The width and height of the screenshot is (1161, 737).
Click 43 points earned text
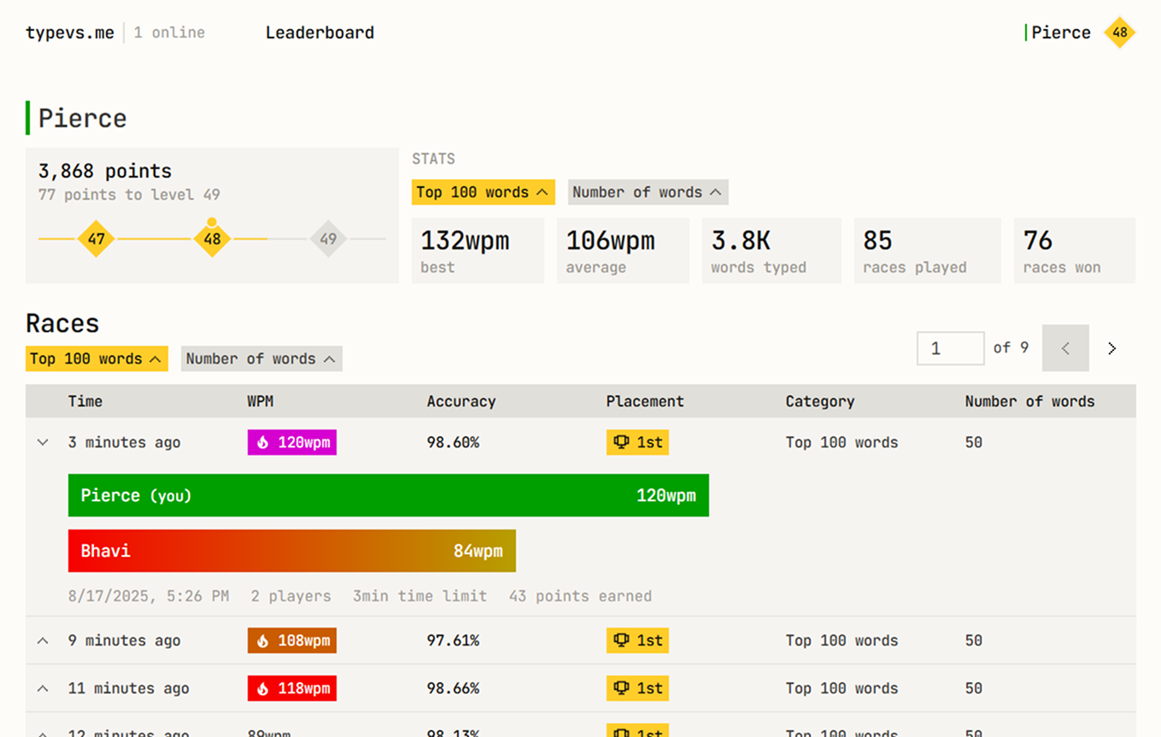(x=580, y=596)
